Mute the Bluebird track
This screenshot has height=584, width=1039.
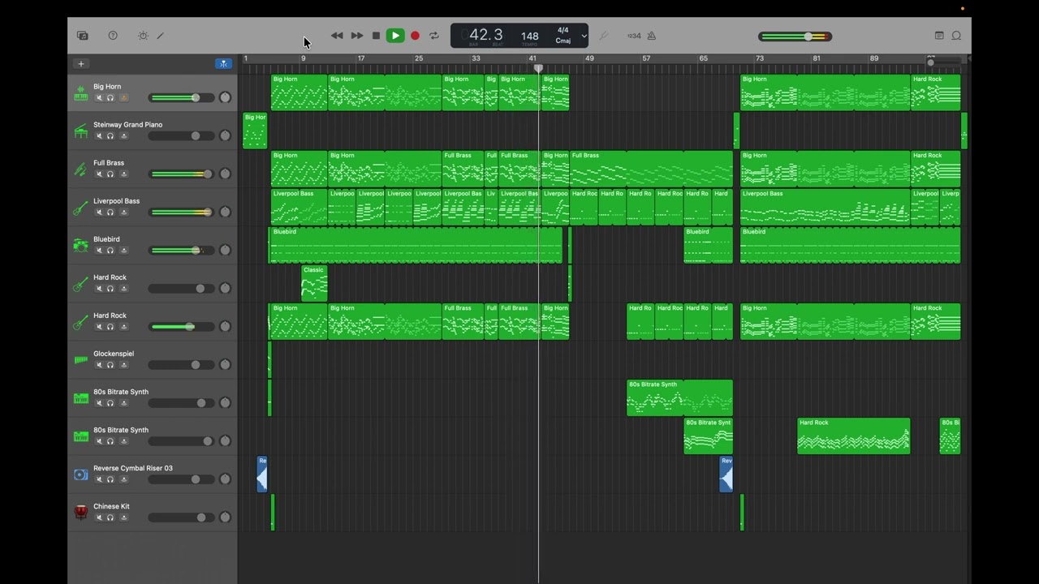click(99, 250)
